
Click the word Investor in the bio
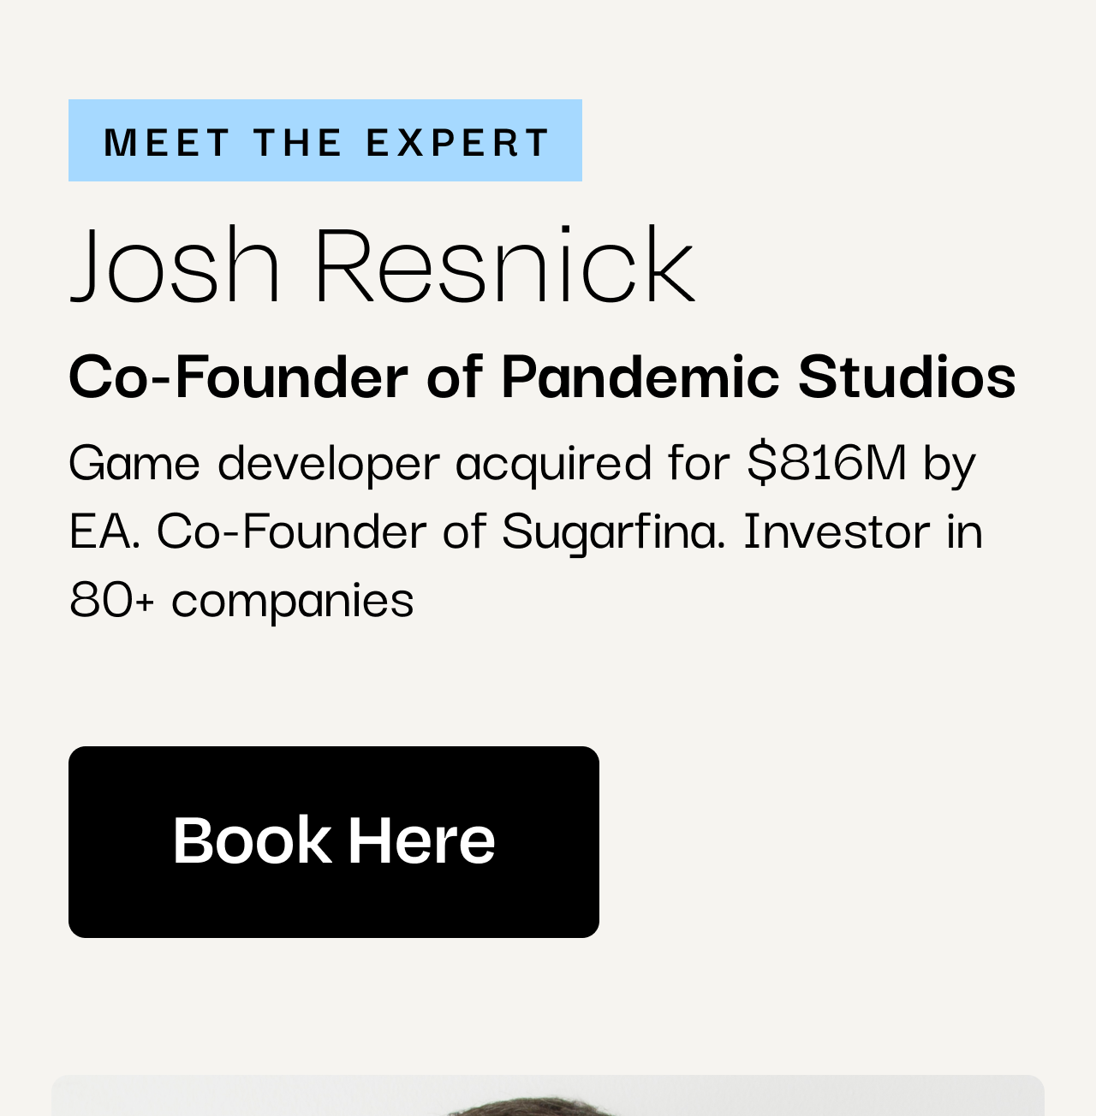(x=837, y=530)
